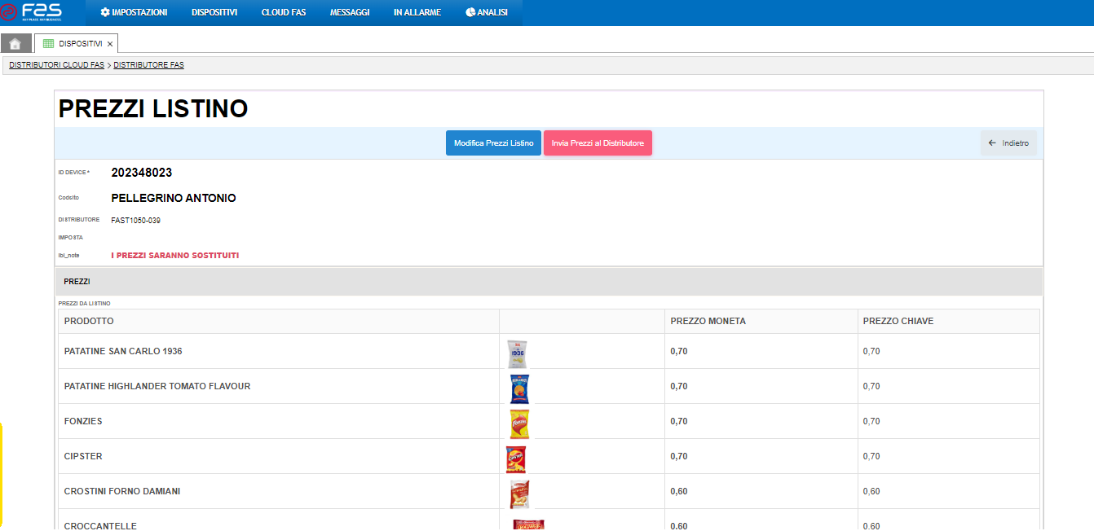
Task: Click the PREZZO MONETA column header
Action: pyautogui.click(x=708, y=321)
